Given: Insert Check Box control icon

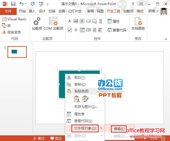Looking at the screenshot, I should point(69,30).
